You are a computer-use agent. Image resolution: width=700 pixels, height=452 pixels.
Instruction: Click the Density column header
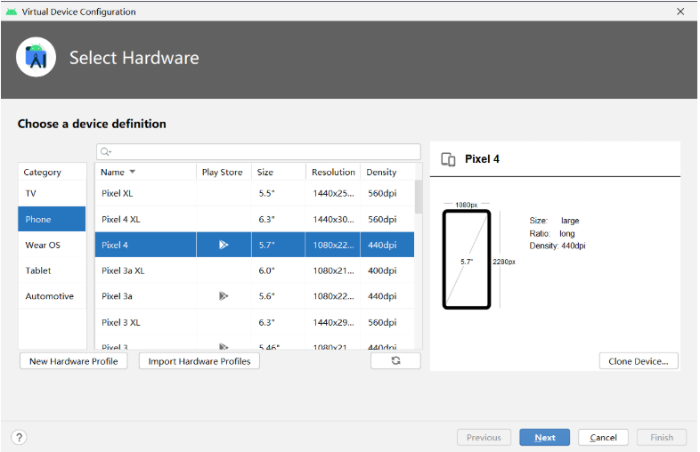387,172
